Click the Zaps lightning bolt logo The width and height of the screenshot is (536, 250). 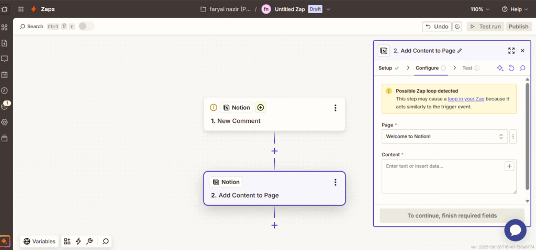coord(33,9)
